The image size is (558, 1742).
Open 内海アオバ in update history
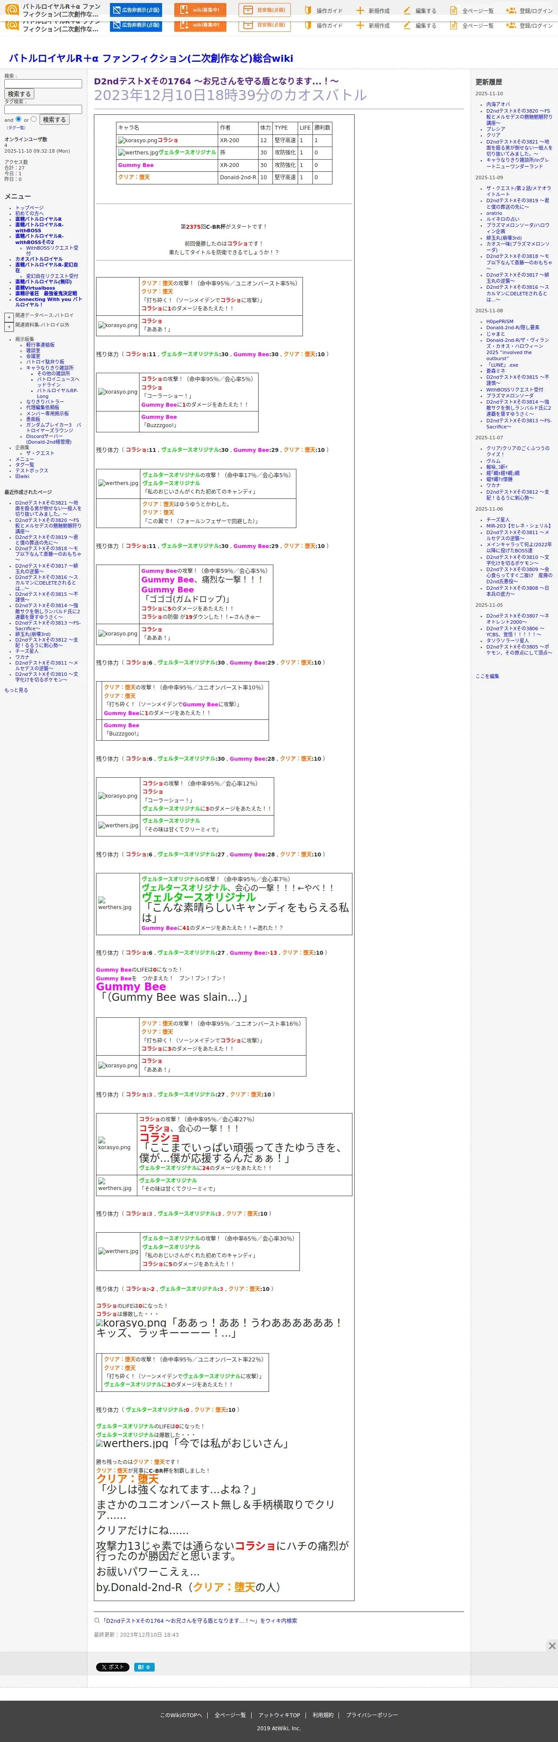498,105
